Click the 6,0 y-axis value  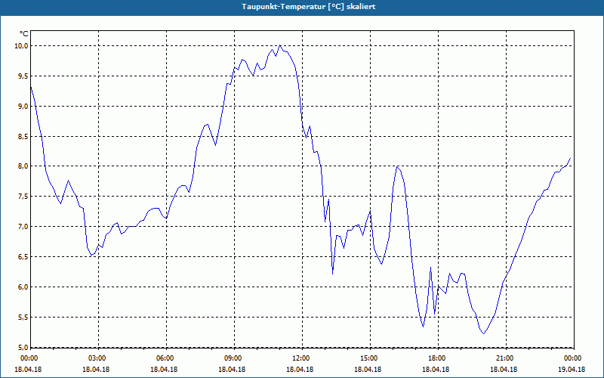[23, 287]
